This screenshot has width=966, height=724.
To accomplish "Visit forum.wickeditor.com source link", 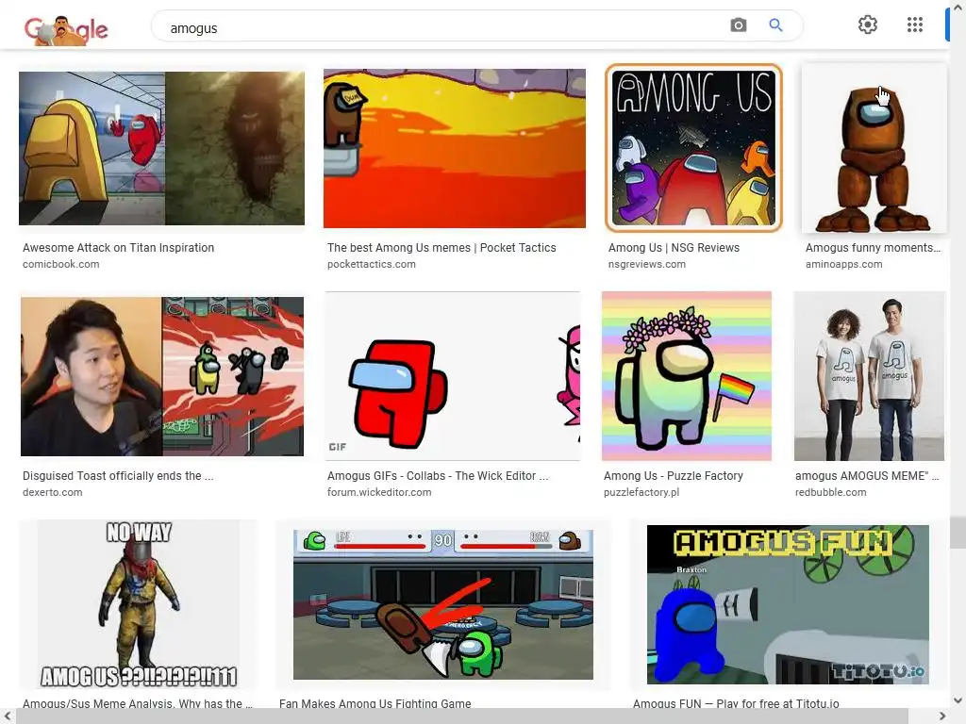I will [x=379, y=492].
